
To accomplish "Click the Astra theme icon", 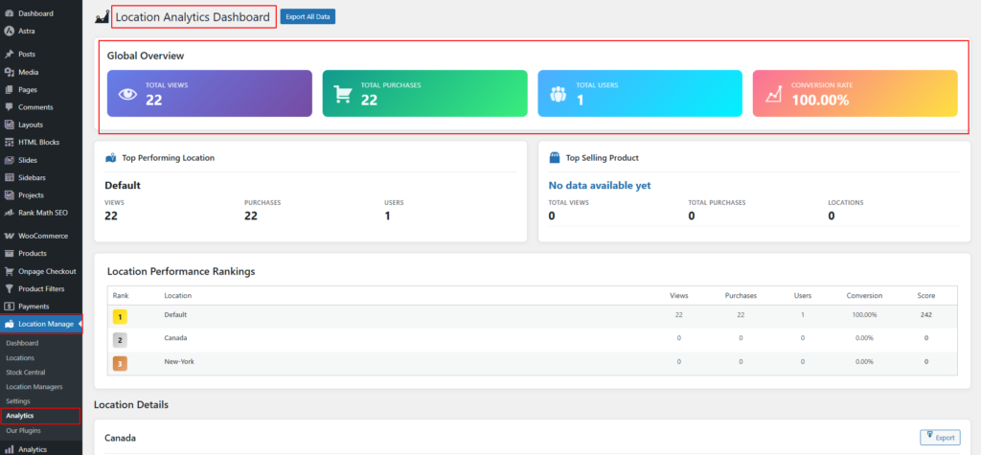I will coord(9,31).
